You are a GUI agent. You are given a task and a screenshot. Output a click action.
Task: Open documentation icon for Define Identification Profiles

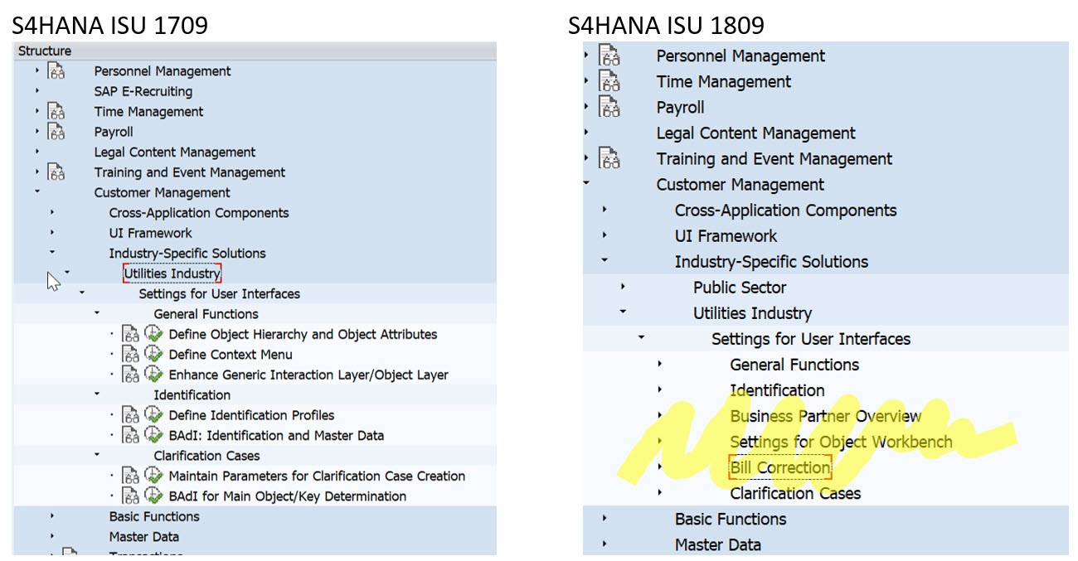[131, 415]
